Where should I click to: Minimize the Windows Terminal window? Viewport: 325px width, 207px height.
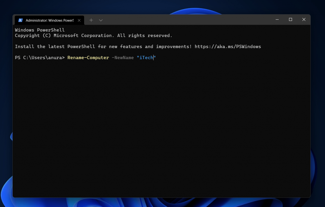tap(277, 20)
